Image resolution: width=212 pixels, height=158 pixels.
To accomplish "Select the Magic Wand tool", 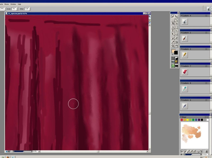I will click(x=176, y=20).
